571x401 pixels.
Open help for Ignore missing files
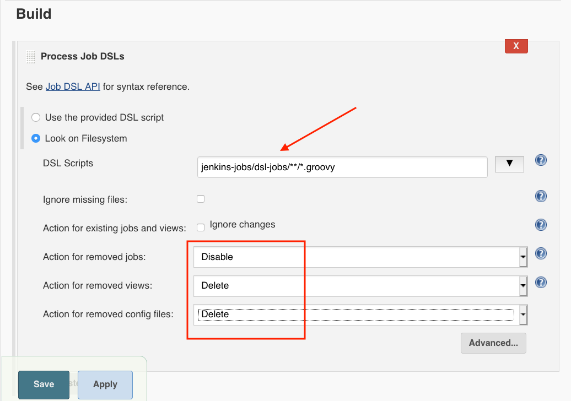click(x=541, y=196)
